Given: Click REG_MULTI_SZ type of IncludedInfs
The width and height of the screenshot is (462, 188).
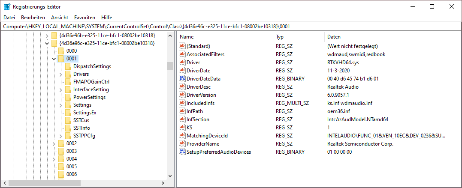Looking at the screenshot, I should [292, 103].
